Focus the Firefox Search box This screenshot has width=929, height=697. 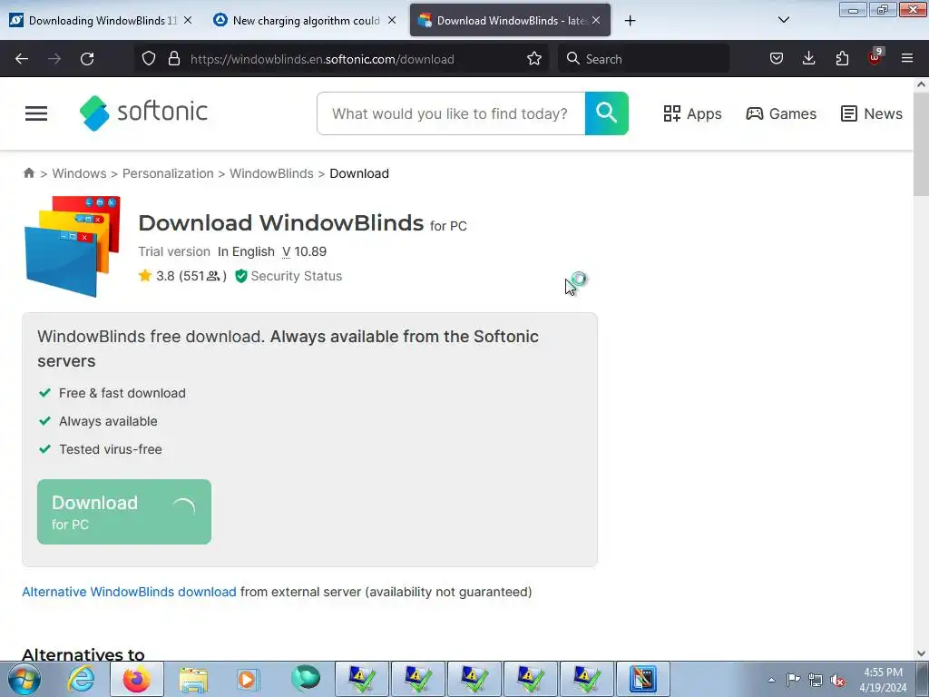[x=643, y=59]
